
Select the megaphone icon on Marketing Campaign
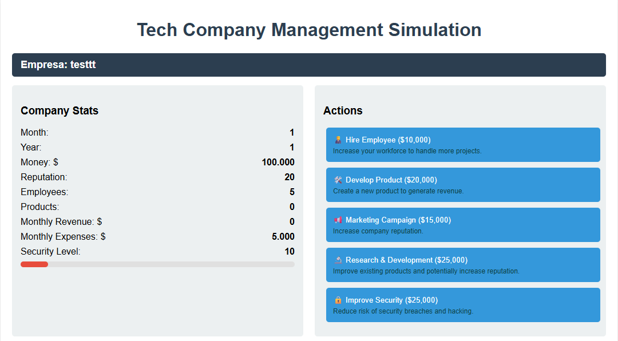pyautogui.click(x=337, y=219)
